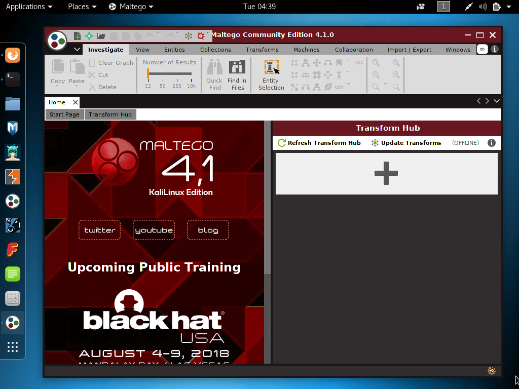The width and height of the screenshot is (519, 389).
Task: Click Update Transforms
Action: point(406,143)
